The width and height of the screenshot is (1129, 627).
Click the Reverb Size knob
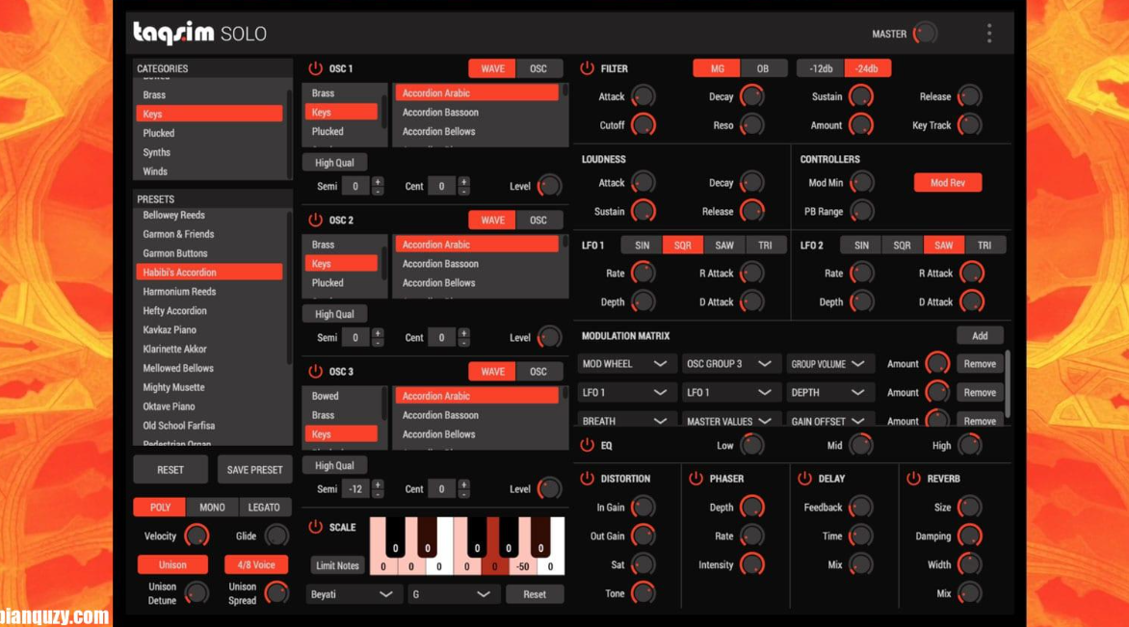969,508
